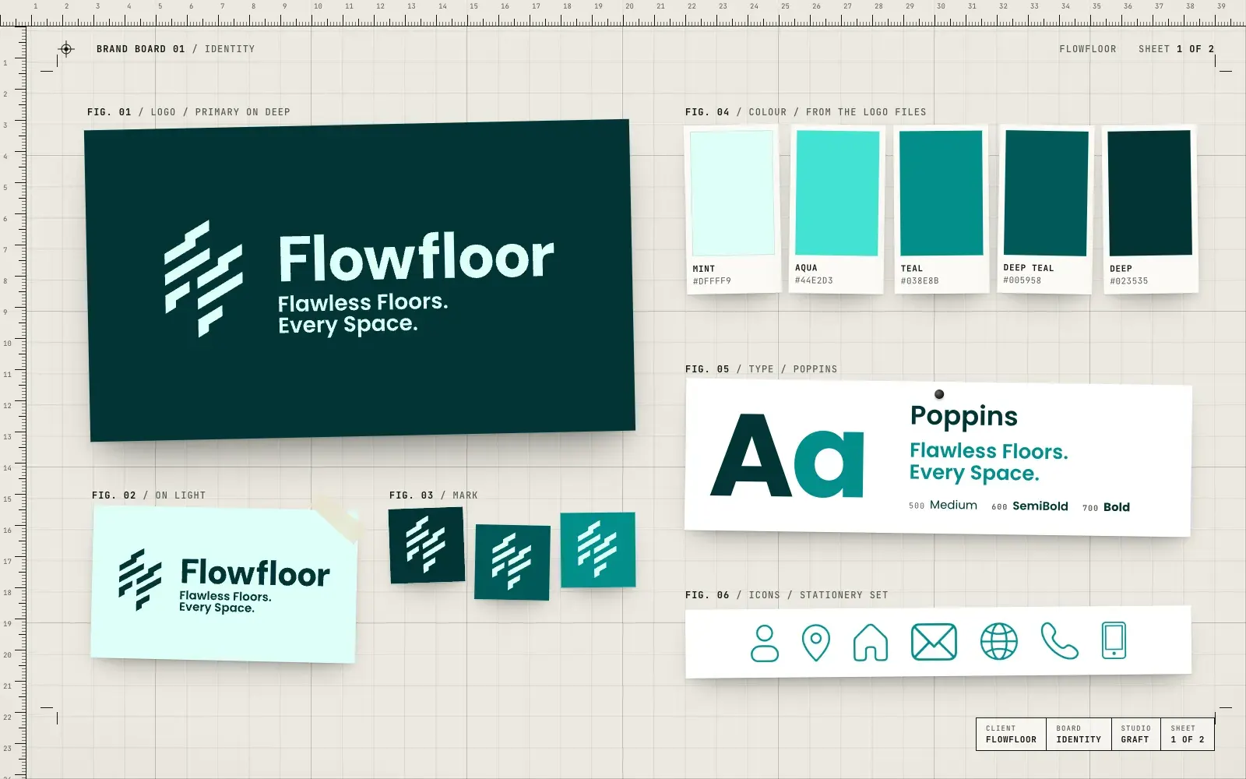This screenshot has width=1246, height=779.
Task: Click the STUDIO Graft title block cell
Action: [1135, 734]
